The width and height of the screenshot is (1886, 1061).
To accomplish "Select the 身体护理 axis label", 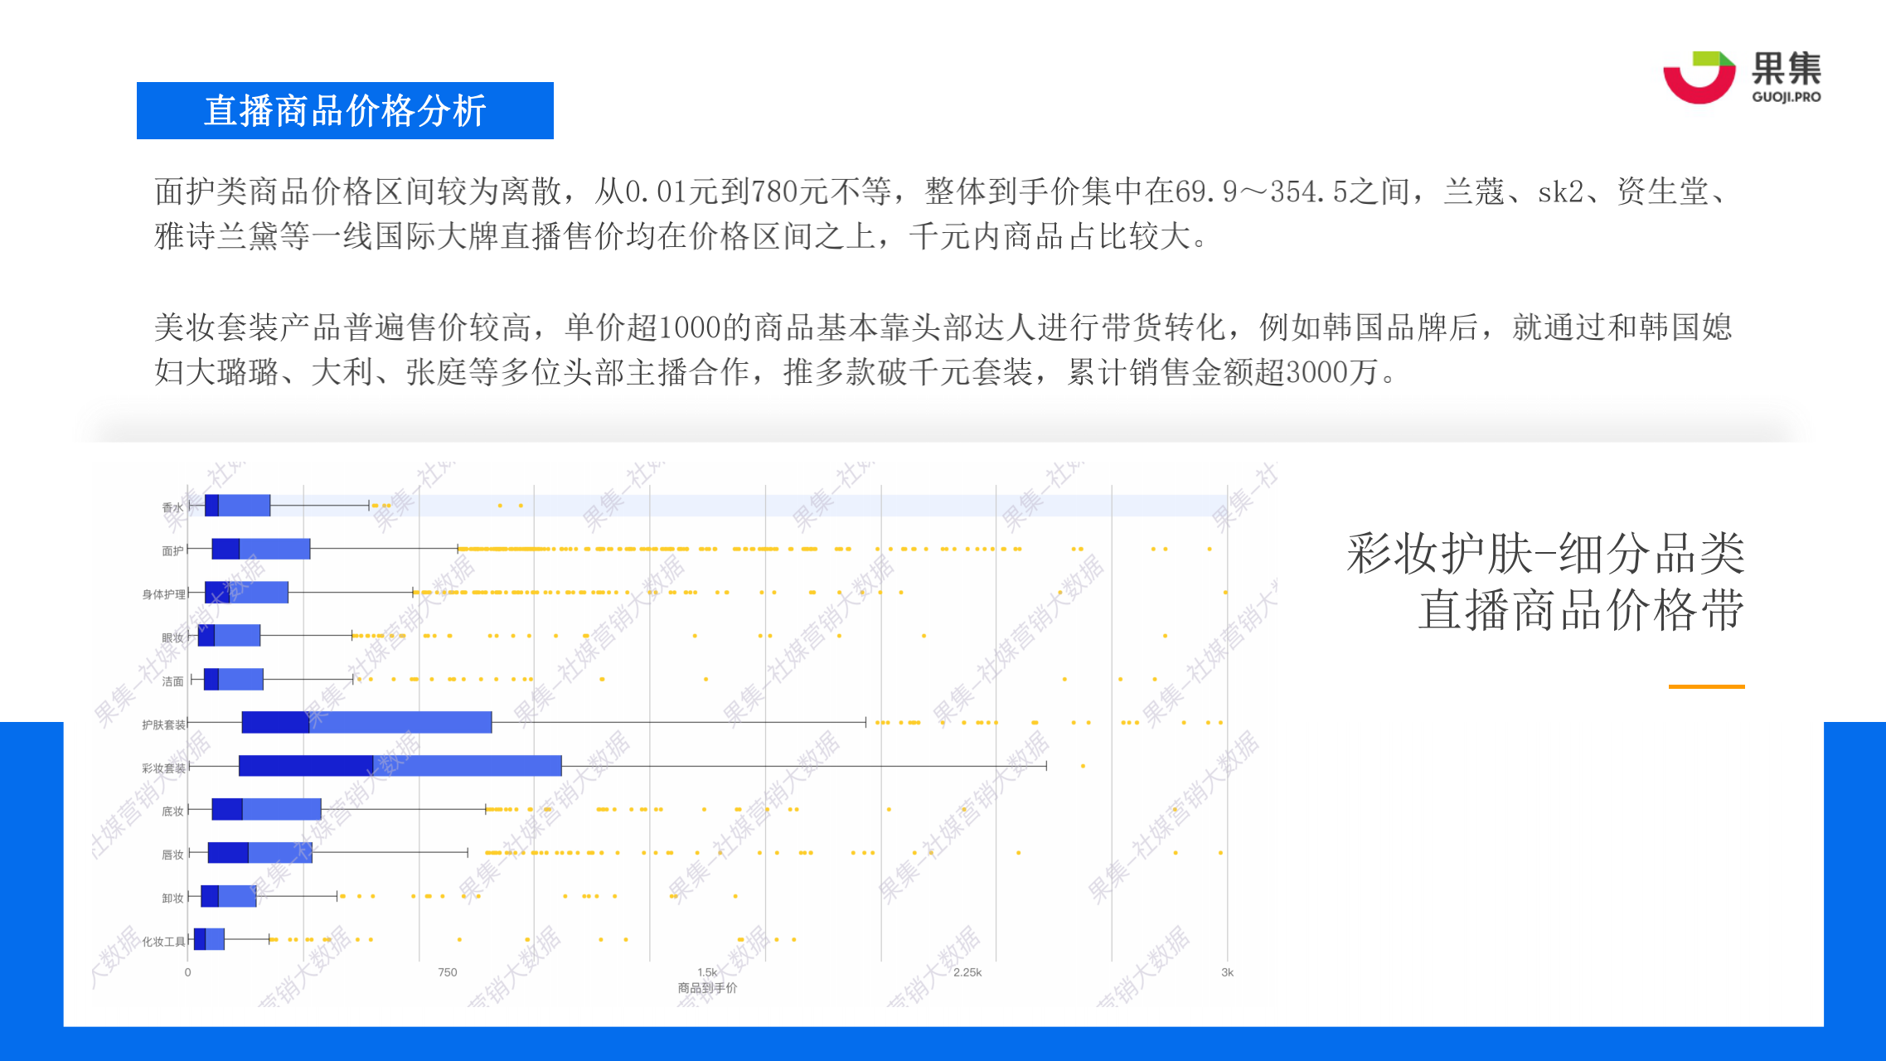I will click(x=163, y=594).
